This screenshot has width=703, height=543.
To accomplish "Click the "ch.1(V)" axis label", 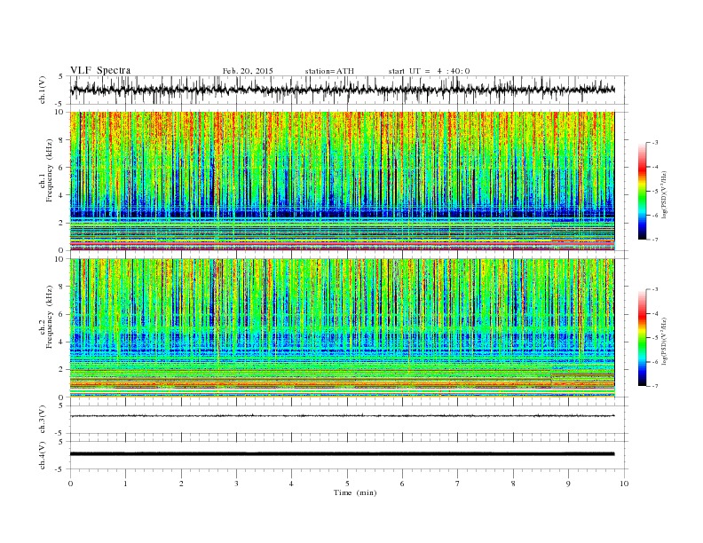I will click(x=43, y=90).
